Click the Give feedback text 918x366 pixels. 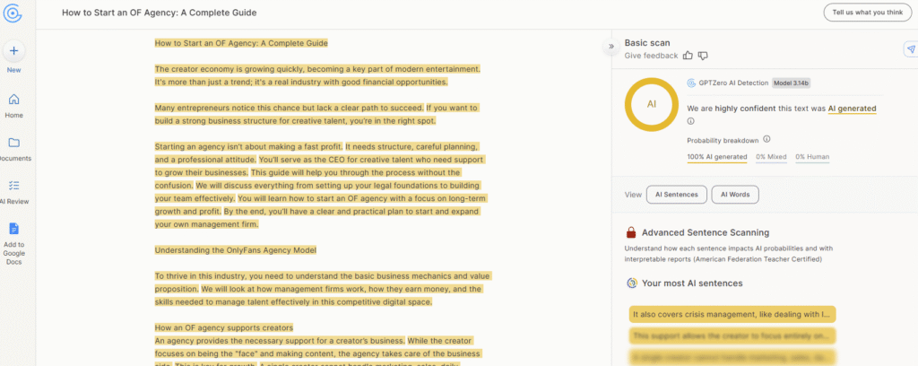[651, 56]
